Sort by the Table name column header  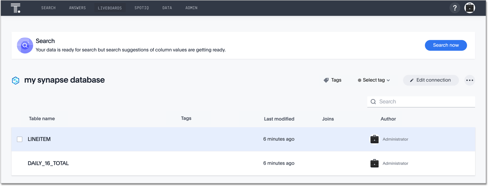pyautogui.click(x=42, y=119)
